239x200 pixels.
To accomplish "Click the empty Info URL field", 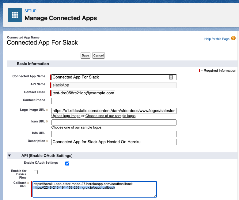I will point(114,134).
